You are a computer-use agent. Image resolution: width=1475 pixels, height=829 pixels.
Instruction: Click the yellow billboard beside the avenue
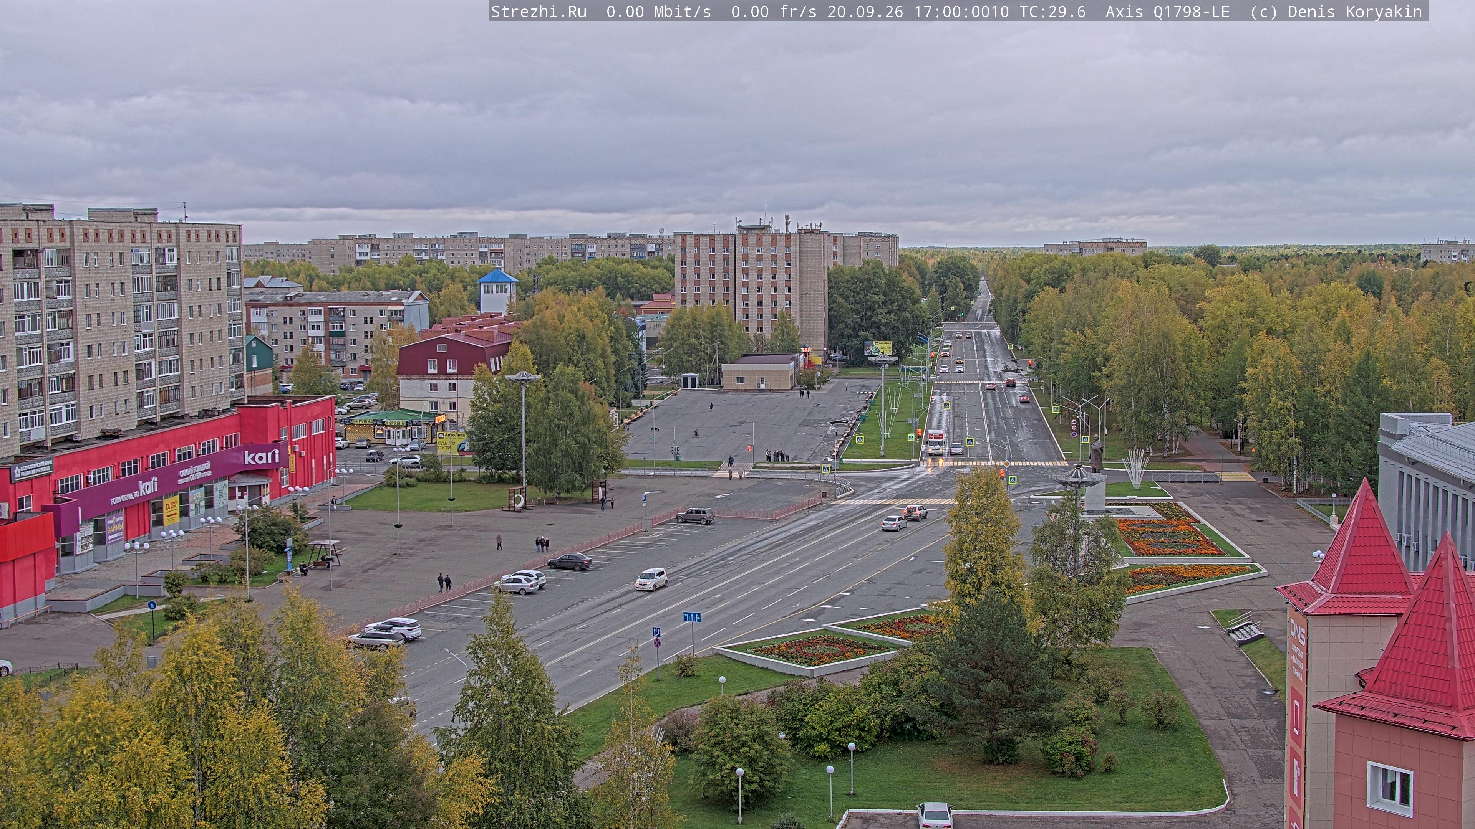[878, 347]
